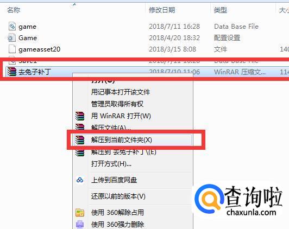Sort files by 类型 column header
Image resolution: width=289 pixels, height=229 pixels.
[220, 10]
